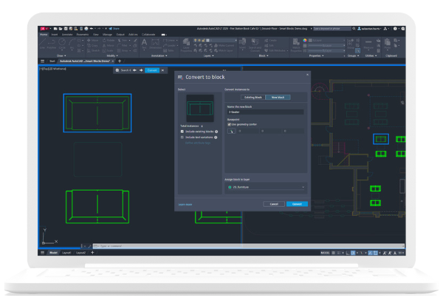Image resolution: width=443 pixels, height=306 pixels.
Task: Choose the Mirror tool
Action: click(109, 46)
